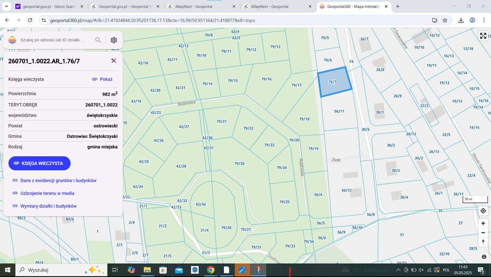Click the TERYT value 260701_1.0022
This screenshot has height=277, width=491.
click(x=102, y=105)
